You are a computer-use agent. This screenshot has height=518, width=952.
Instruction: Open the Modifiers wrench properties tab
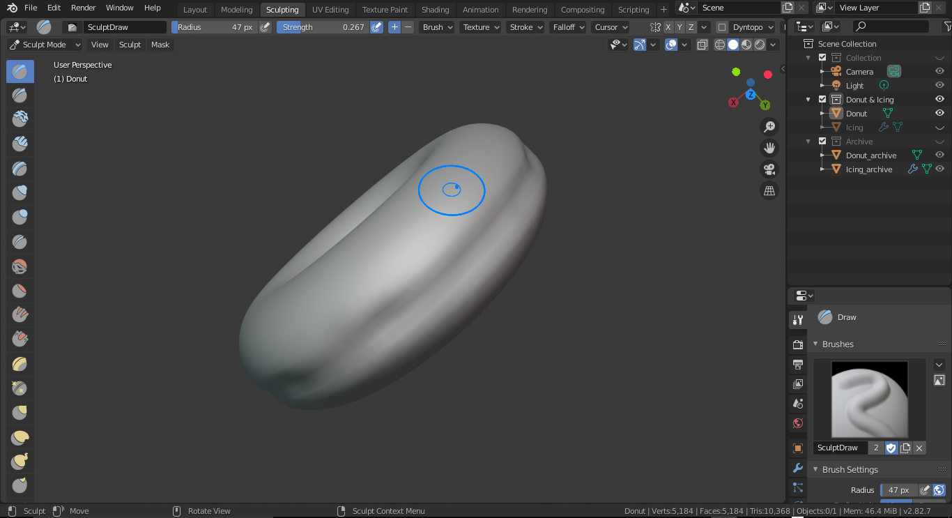click(798, 468)
